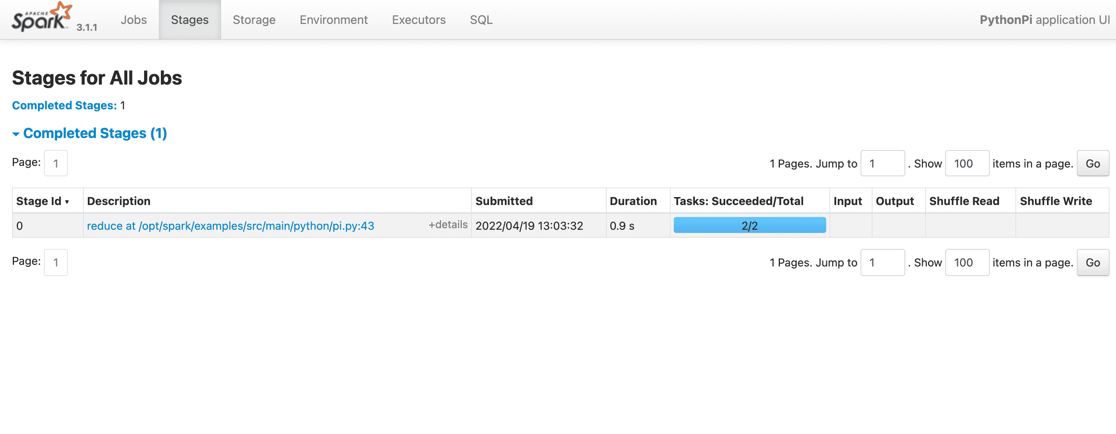Click the 2/2 task progress bar
The image size is (1116, 434).
(750, 225)
